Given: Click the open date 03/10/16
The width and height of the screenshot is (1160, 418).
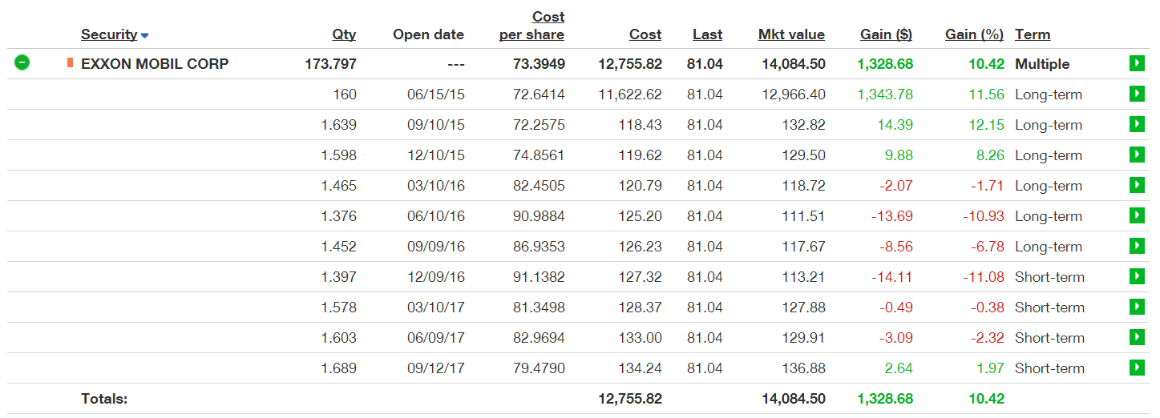Looking at the screenshot, I should [x=435, y=185].
